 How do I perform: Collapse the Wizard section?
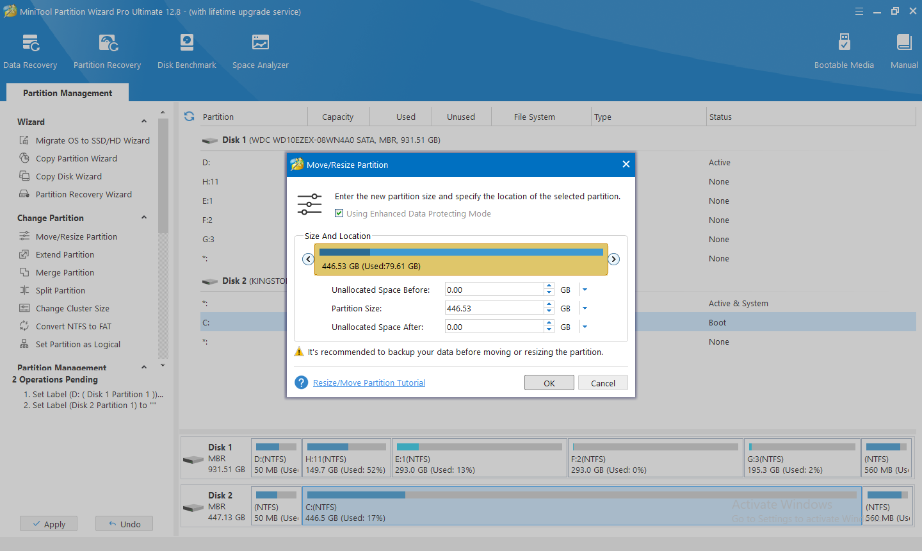[x=144, y=122]
